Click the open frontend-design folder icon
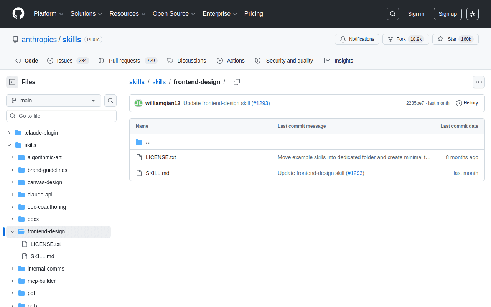Screen dimensions: 491x307 [21, 231]
